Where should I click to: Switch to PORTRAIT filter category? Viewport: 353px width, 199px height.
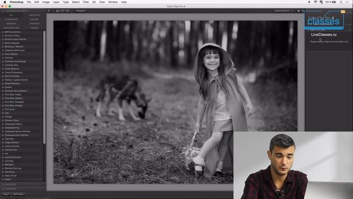[34, 24]
